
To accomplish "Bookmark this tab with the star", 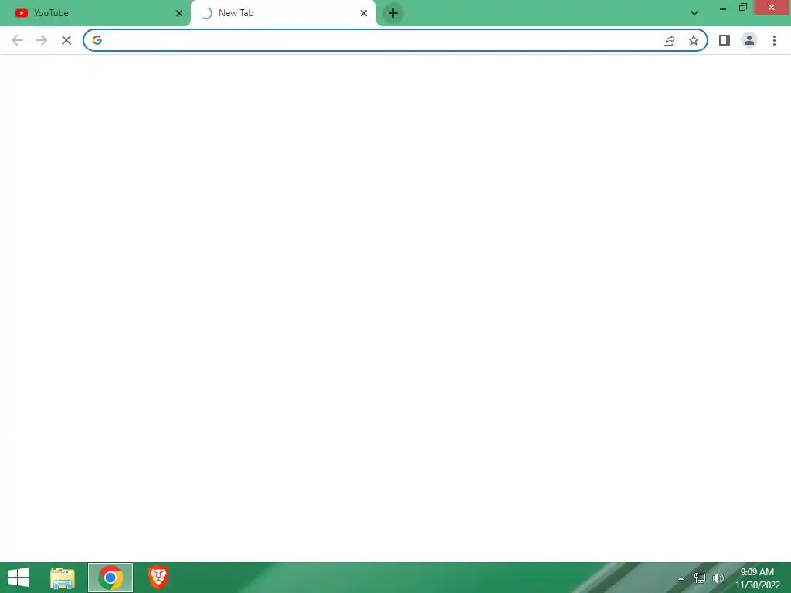I will [x=694, y=40].
